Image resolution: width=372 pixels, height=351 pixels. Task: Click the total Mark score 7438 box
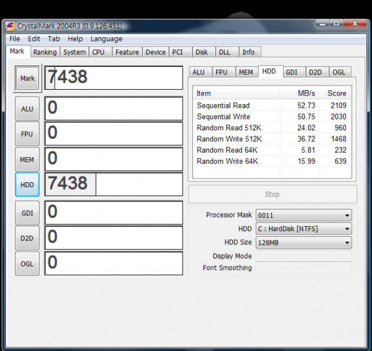tap(114, 78)
